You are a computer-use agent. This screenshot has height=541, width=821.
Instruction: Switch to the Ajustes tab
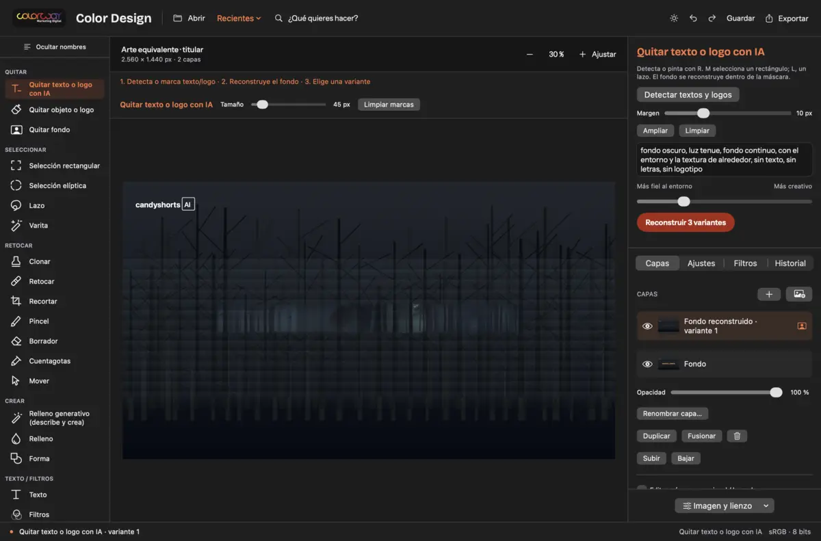click(701, 263)
